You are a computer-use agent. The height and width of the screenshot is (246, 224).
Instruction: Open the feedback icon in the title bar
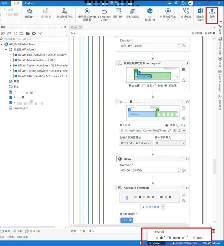(176, 3)
